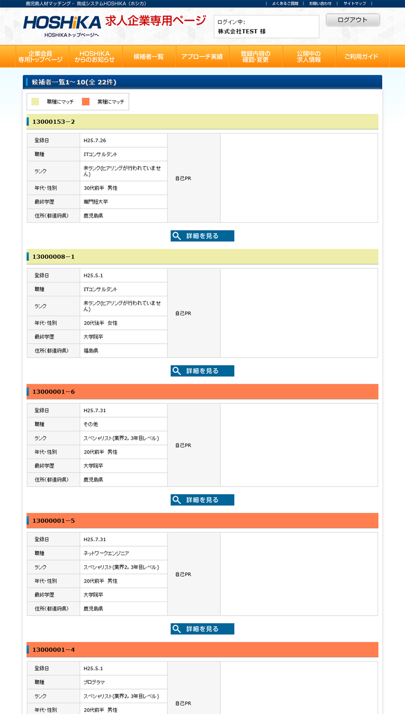Open ご利用ガイド navigation tab
This screenshot has height=714, width=405.
point(361,56)
